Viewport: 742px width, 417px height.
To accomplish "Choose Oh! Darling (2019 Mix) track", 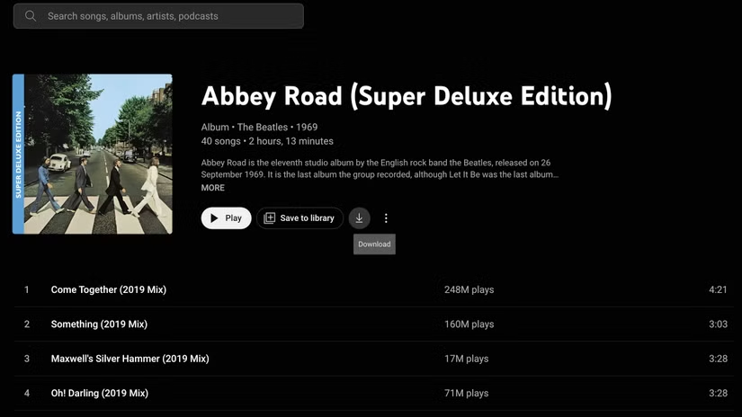I will pos(99,394).
